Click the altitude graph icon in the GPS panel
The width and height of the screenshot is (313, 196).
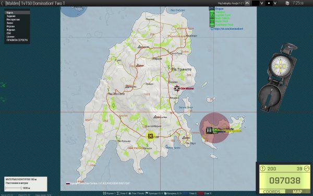(307, 168)
